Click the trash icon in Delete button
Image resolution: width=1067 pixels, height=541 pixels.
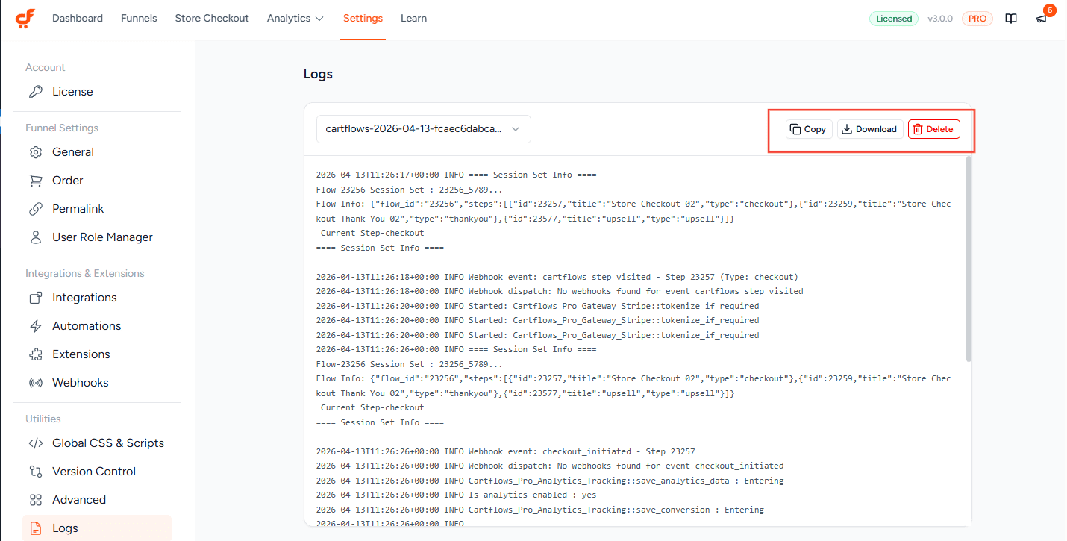918,129
